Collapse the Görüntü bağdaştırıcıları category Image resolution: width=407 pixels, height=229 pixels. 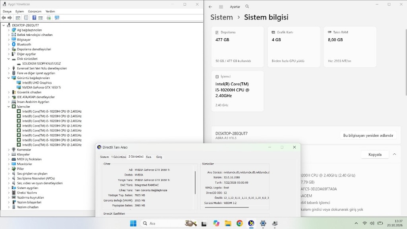9,78
